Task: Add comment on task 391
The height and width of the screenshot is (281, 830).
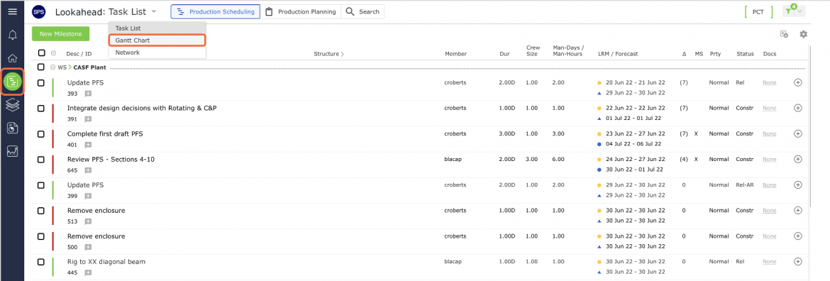Action: 88,119
